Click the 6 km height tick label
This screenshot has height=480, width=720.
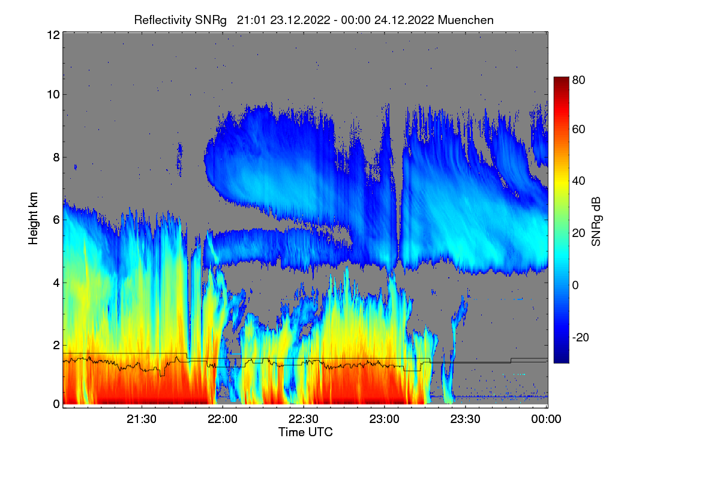pos(55,220)
